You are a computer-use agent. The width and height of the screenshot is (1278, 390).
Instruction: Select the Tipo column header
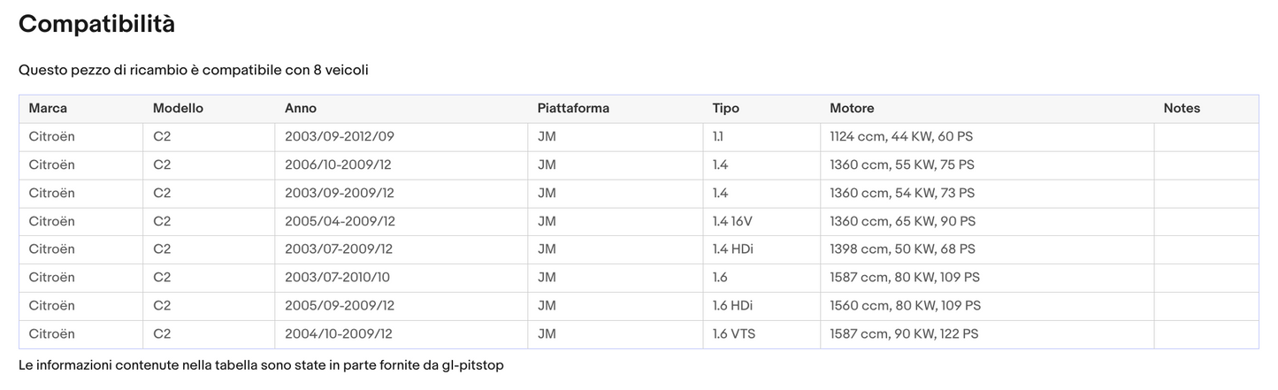(726, 108)
